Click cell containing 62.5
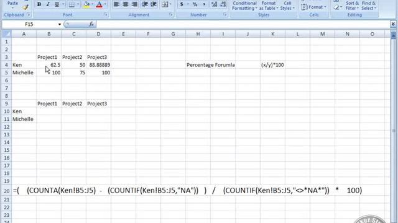This screenshot has height=223, width=398. pos(49,65)
